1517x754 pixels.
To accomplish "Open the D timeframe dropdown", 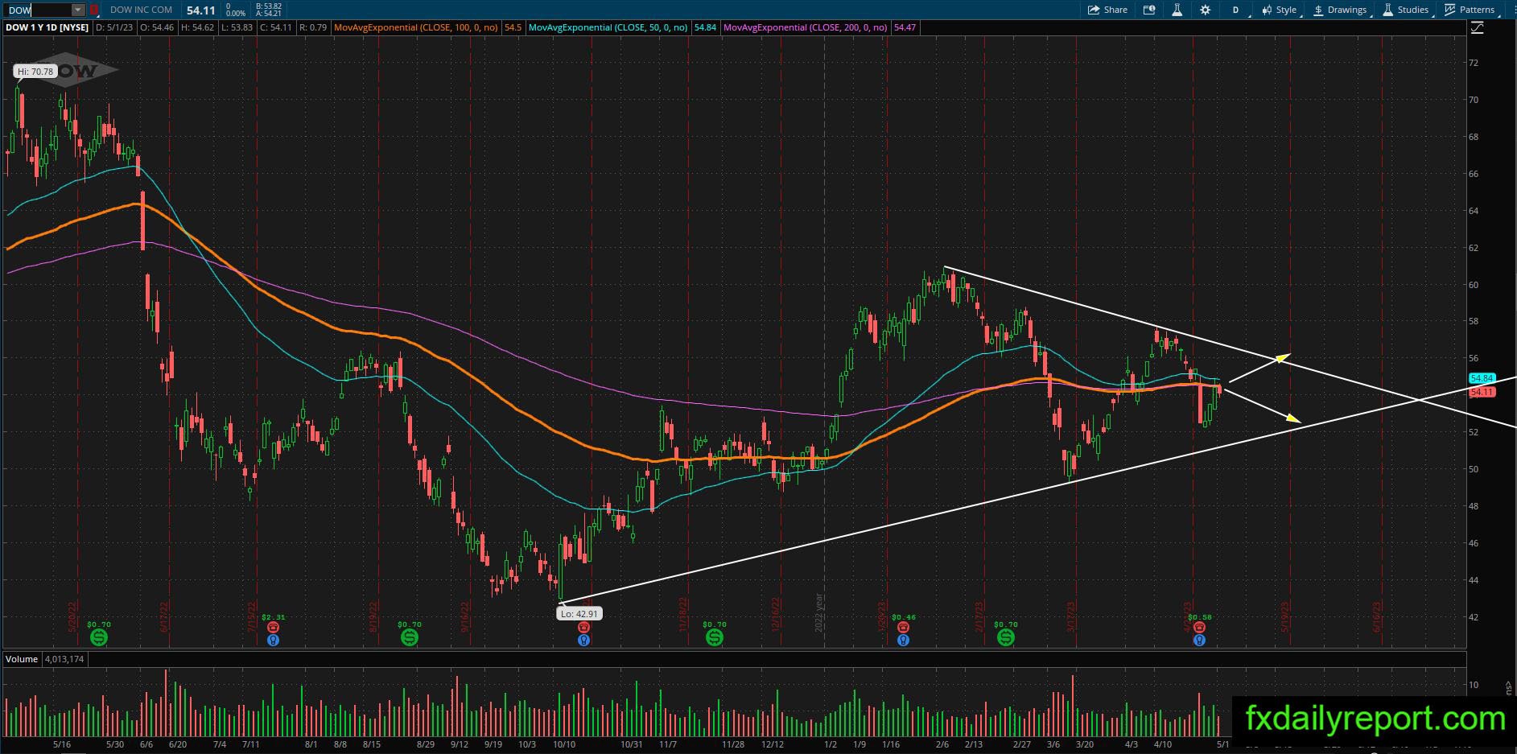I will coord(1237,10).
